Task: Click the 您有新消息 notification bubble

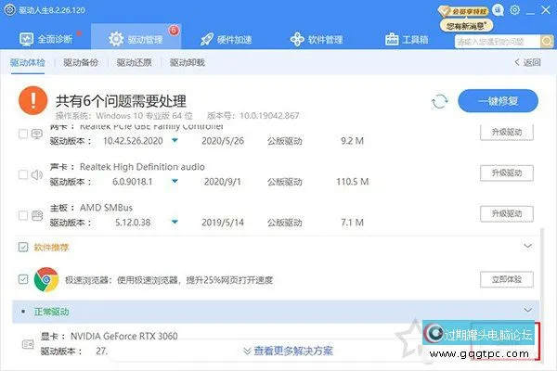Action: (466, 26)
